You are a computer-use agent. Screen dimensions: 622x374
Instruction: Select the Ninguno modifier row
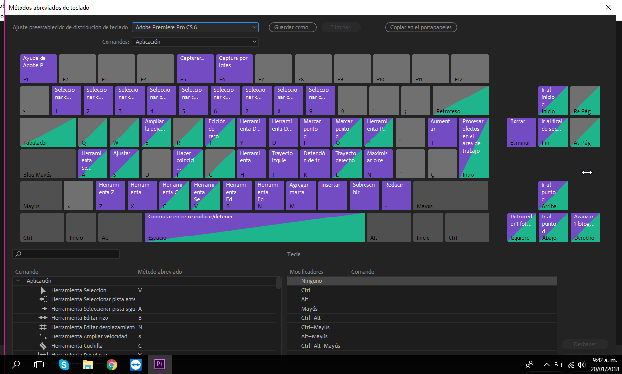pos(422,281)
